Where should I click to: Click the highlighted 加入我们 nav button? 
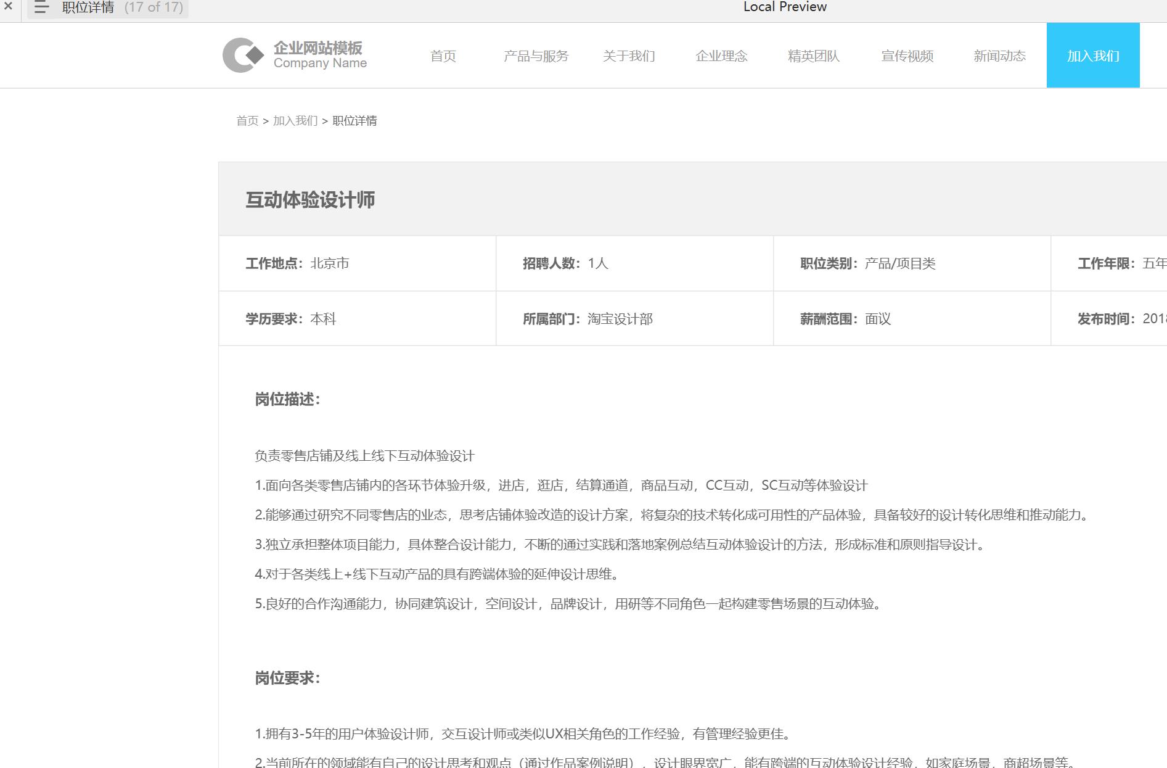coord(1093,56)
